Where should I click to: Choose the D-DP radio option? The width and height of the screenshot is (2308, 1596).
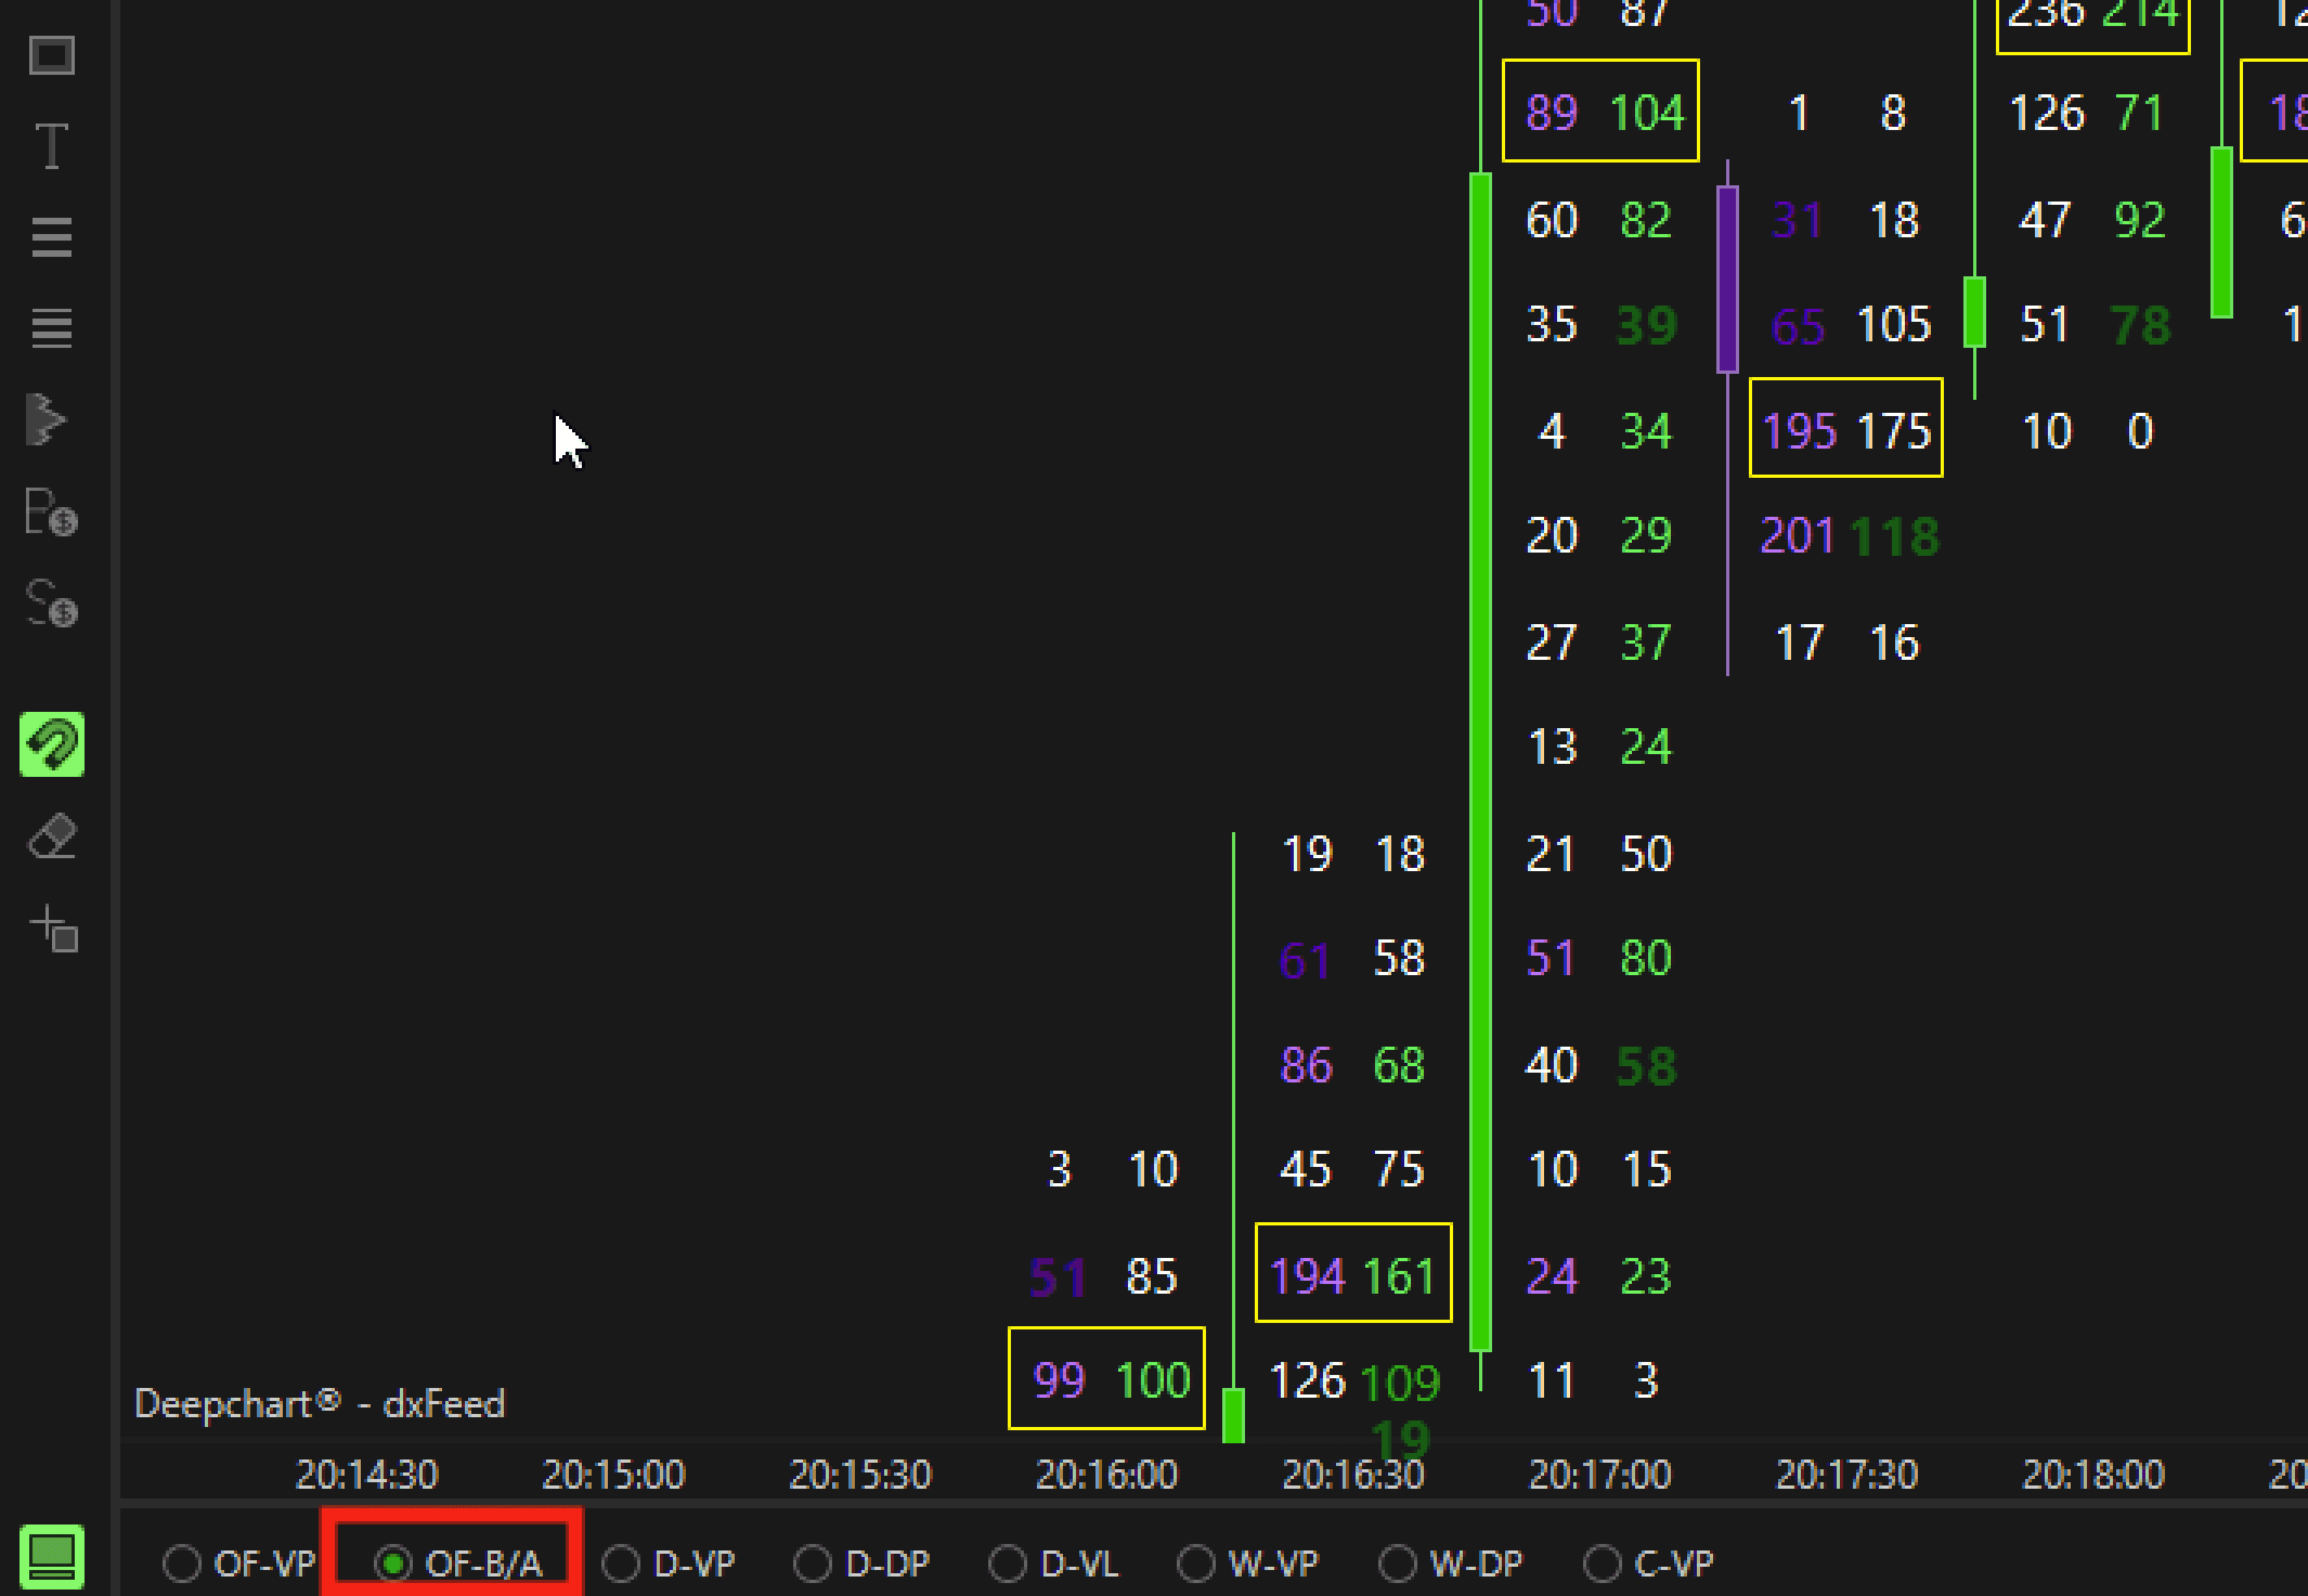coord(812,1563)
